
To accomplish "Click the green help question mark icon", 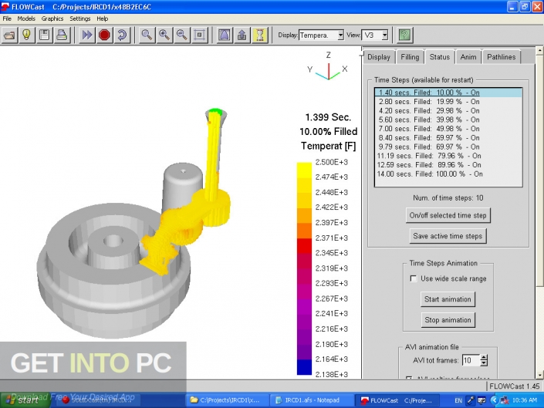I will tap(404, 35).
